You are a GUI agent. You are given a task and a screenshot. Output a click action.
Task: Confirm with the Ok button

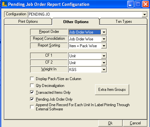click(110, 123)
